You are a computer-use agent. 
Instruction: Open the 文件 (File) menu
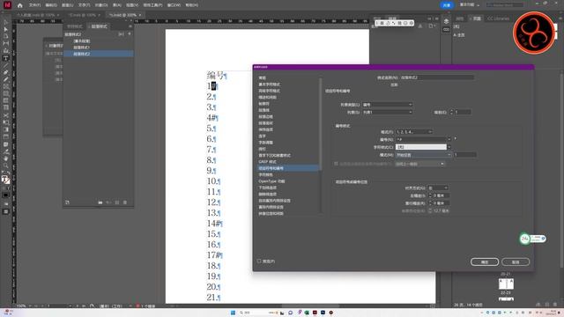pyautogui.click(x=34, y=5)
